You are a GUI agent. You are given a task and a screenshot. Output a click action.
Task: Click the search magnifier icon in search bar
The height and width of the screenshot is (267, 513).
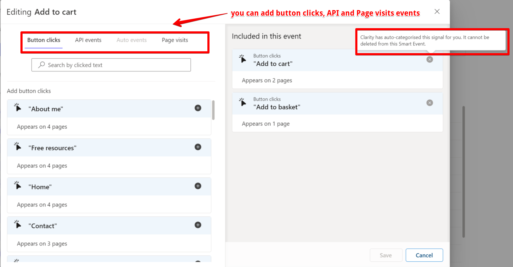(41, 65)
